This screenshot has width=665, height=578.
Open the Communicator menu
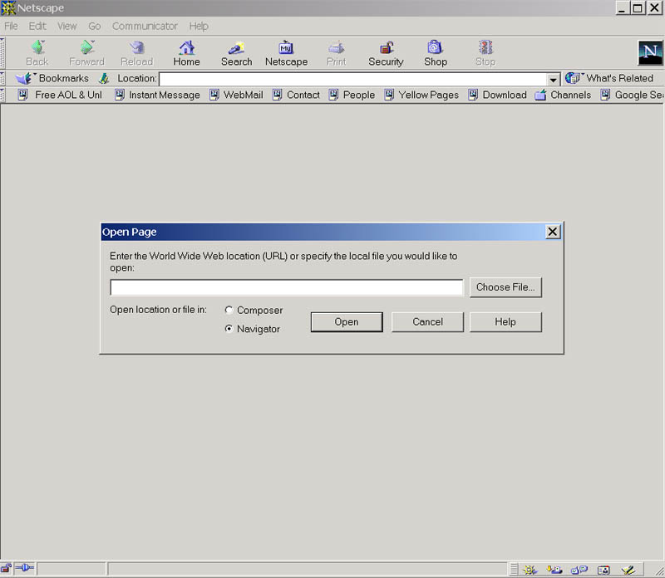coord(145,27)
